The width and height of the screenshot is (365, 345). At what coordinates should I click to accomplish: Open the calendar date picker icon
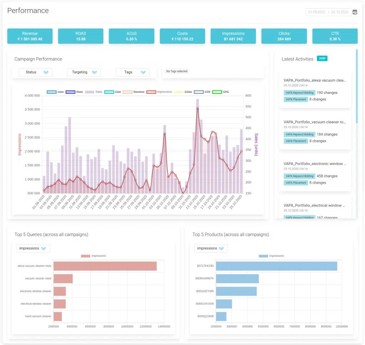tap(355, 12)
